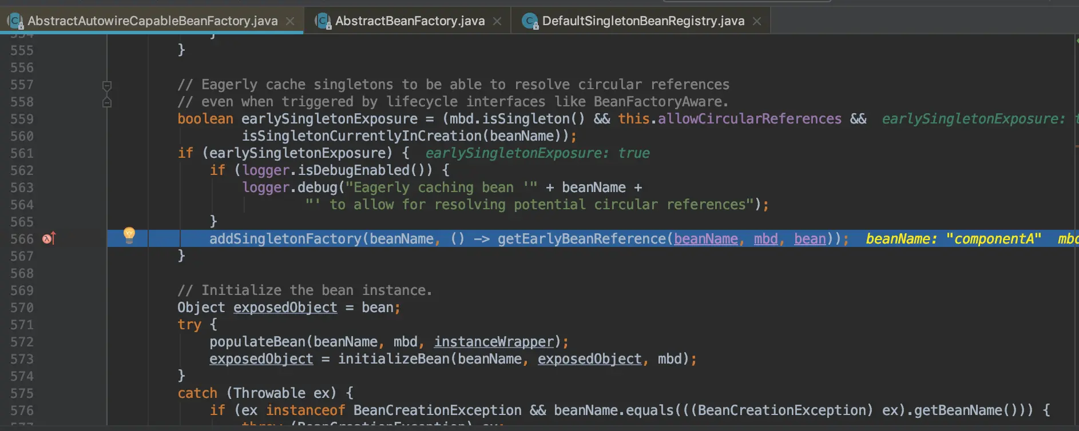Click the underlined bean argument on line 566

(810, 239)
